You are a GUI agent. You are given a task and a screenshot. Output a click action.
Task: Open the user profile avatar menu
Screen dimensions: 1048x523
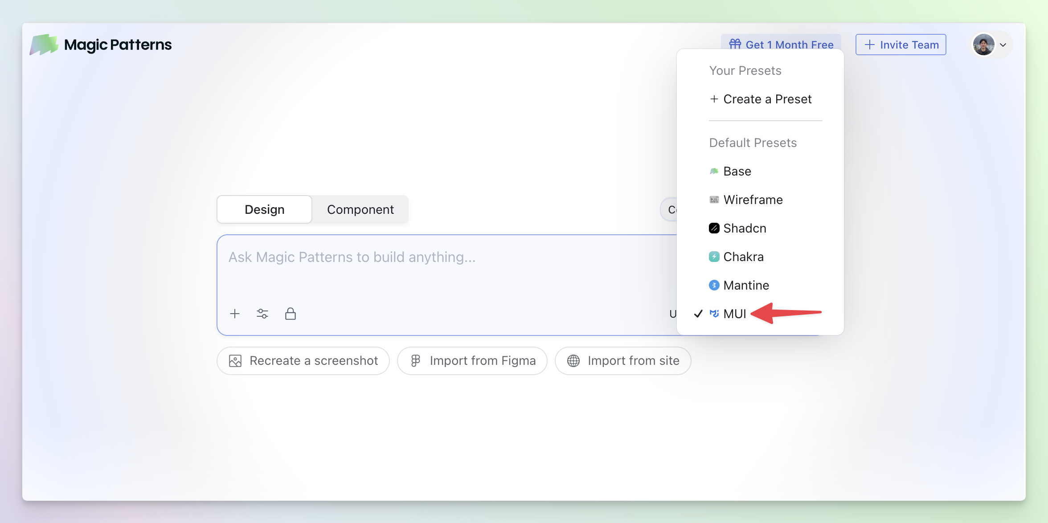[983, 45]
